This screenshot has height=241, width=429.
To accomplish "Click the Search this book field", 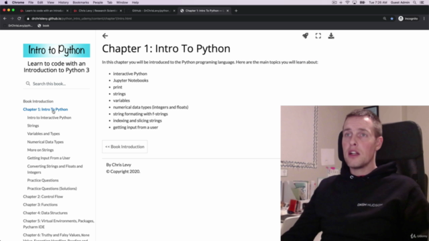I will click(x=56, y=84).
